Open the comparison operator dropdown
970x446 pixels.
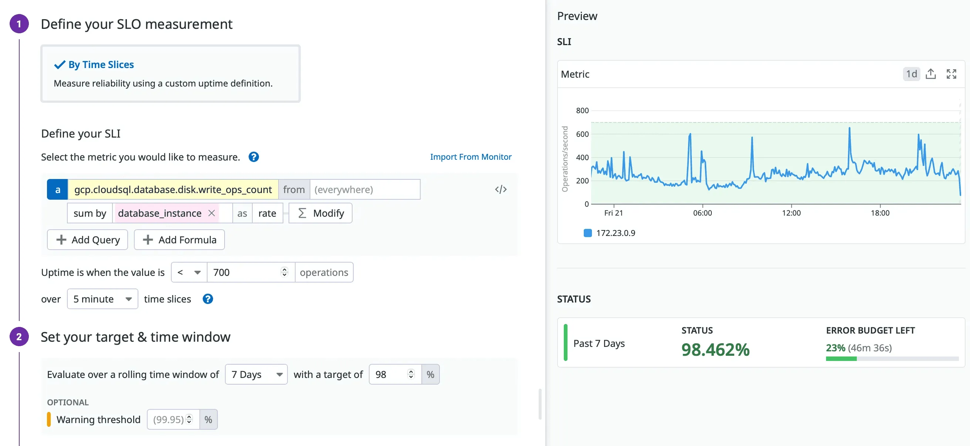coord(188,272)
